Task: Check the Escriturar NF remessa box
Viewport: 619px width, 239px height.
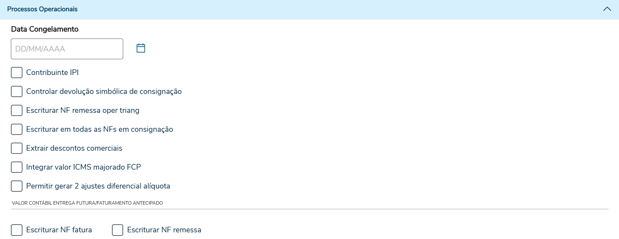Action: tap(118, 230)
